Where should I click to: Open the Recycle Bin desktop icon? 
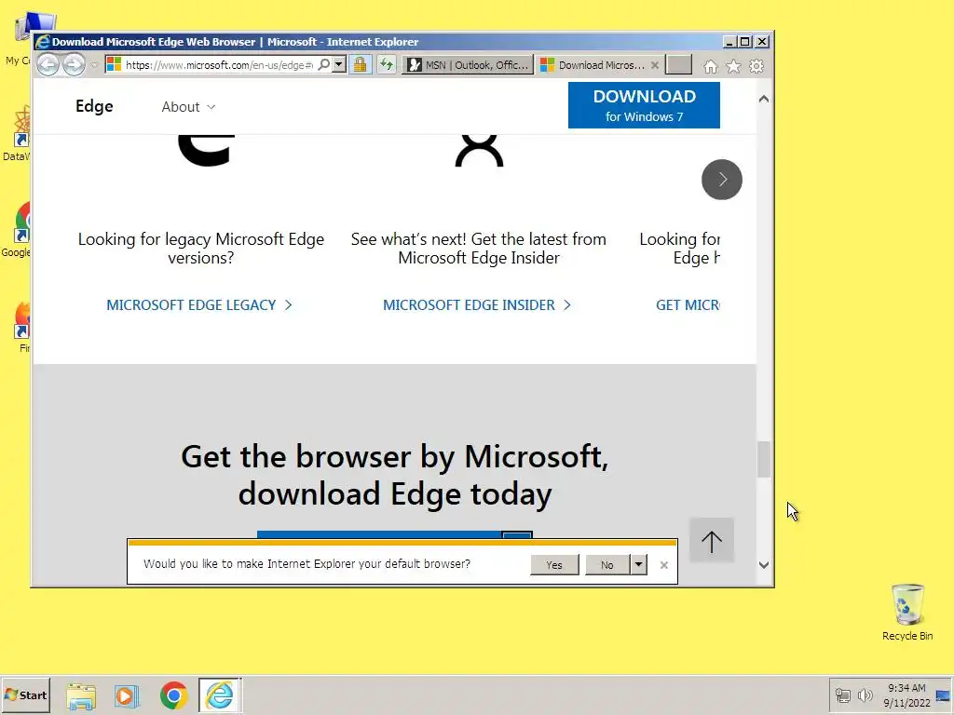point(907,613)
